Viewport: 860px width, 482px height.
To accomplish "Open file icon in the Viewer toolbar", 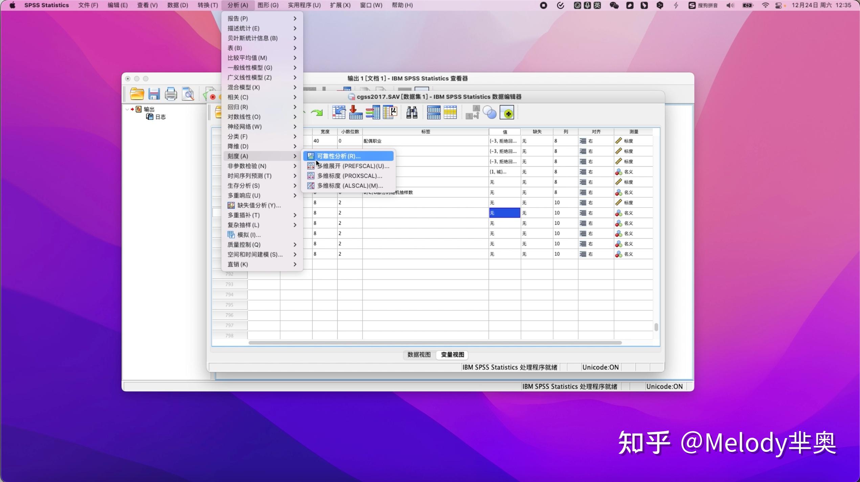I will (137, 94).
